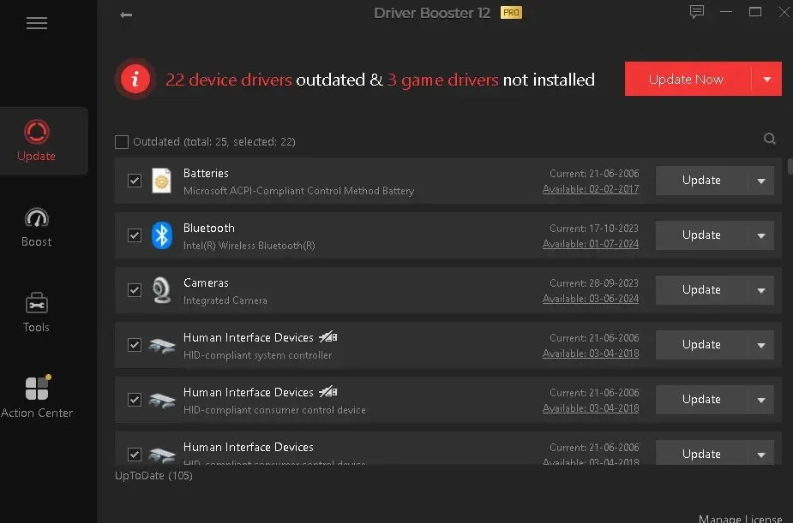Click the back arrow near the top
Screen dimensions: 793x523
click(127, 15)
